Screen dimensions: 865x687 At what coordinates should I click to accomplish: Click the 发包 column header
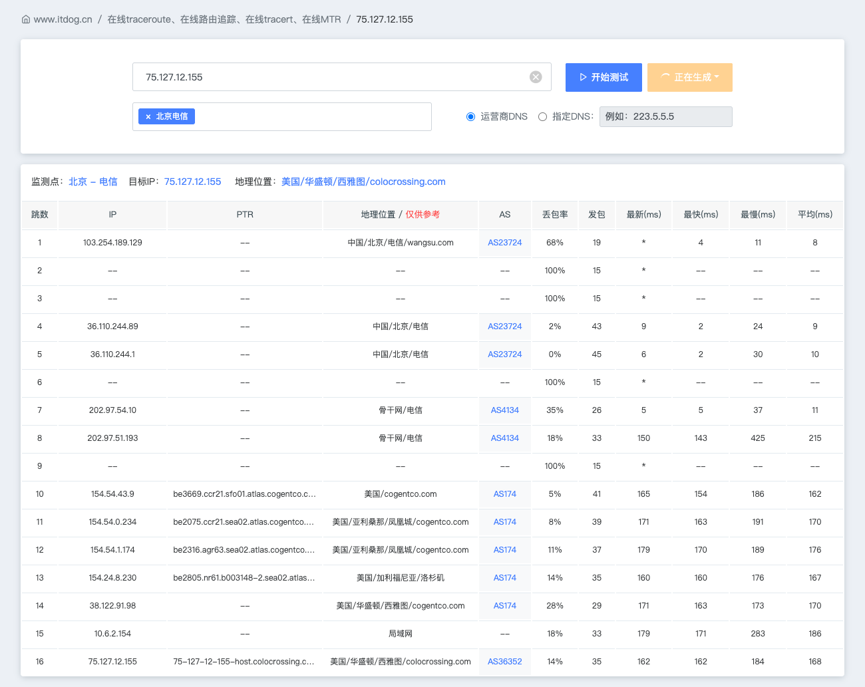(x=597, y=215)
